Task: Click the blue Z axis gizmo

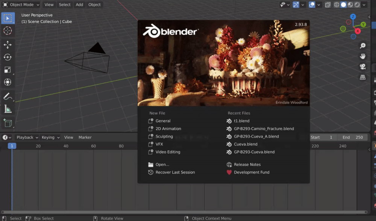Action: 353,17
